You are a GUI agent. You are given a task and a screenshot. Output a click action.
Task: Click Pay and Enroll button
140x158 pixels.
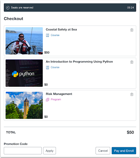click(x=124, y=150)
